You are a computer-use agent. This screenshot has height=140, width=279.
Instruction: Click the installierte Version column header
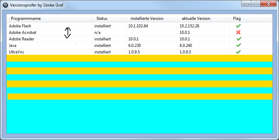pos(147,18)
